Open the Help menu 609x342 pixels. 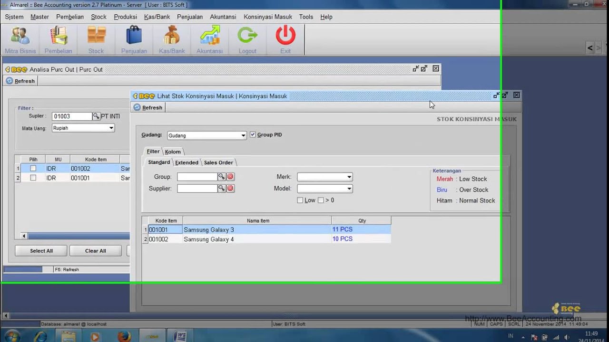(326, 17)
